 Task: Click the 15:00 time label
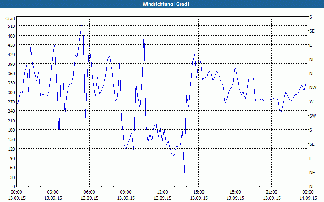point(199,192)
